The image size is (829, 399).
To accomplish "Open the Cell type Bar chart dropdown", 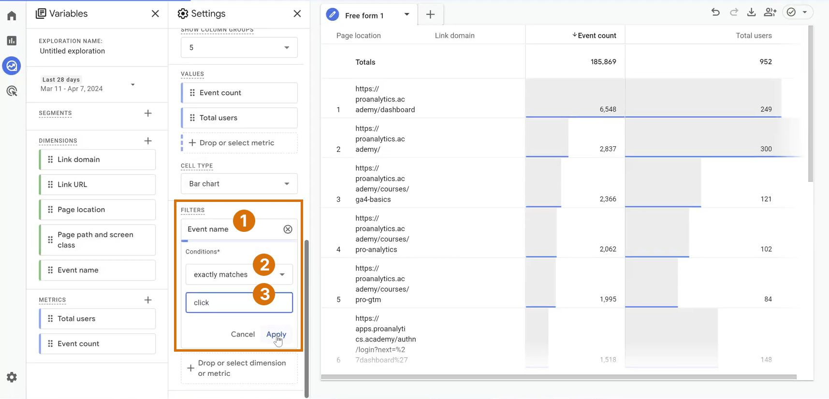I will pos(239,184).
